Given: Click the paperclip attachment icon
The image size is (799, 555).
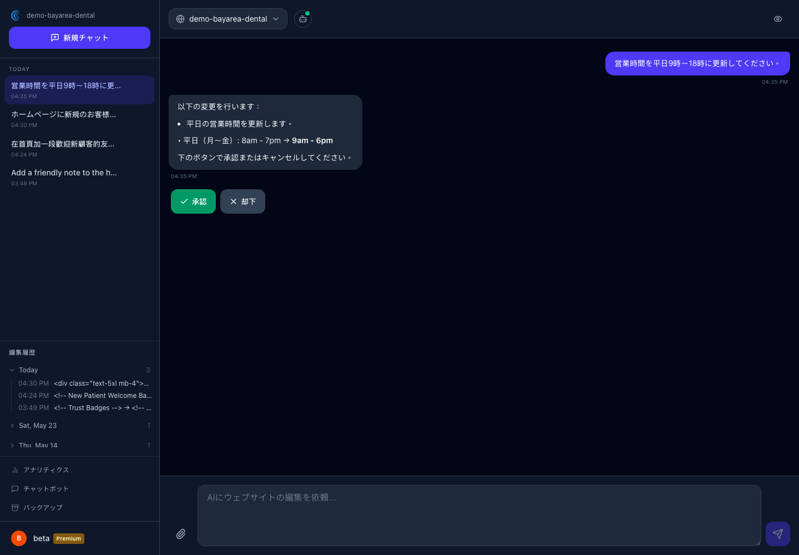Looking at the screenshot, I should click(x=181, y=534).
